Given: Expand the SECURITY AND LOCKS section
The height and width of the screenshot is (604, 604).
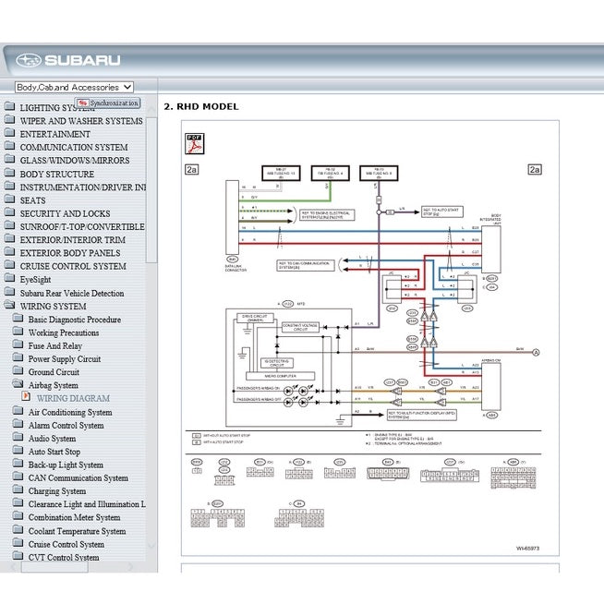Looking at the screenshot, I should click(x=65, y=213).
